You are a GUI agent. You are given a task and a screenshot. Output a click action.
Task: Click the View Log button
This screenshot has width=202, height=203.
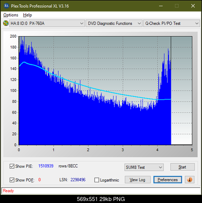(138, 180)
